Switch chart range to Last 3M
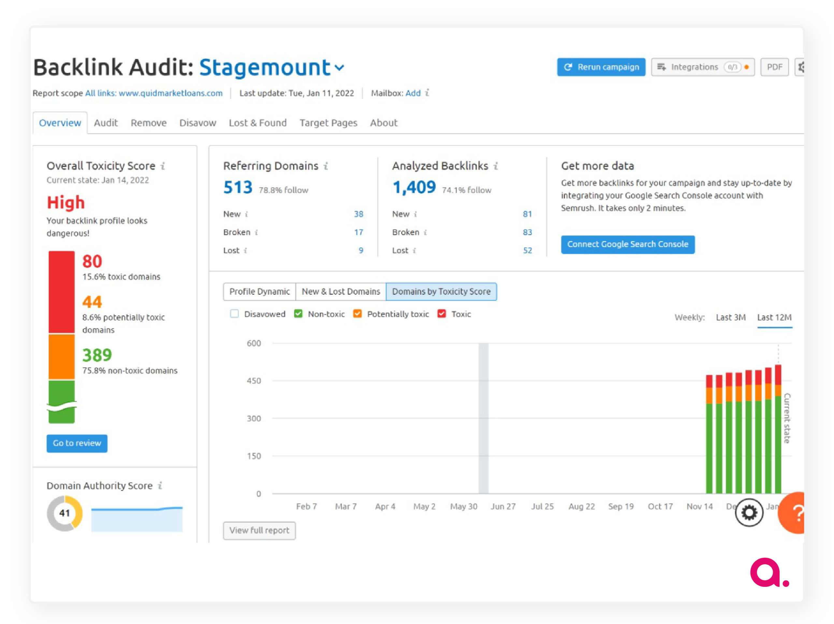Screen dimensions: 834x624 pyautogui.click(x=731, y=317)
